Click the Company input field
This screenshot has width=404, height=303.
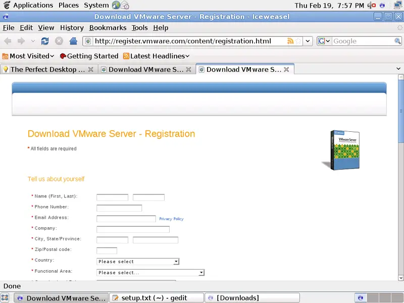click(133, 229)
